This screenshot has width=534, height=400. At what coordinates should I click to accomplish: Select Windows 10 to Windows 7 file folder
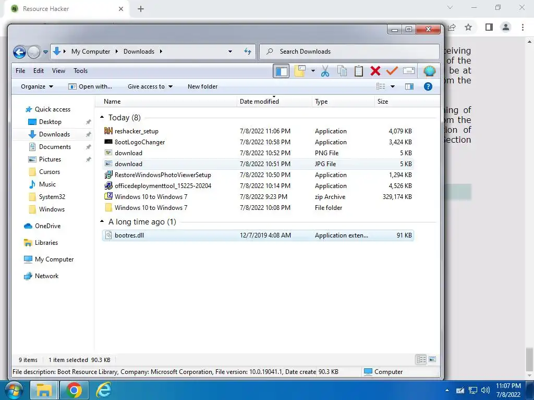pos(258,207)
